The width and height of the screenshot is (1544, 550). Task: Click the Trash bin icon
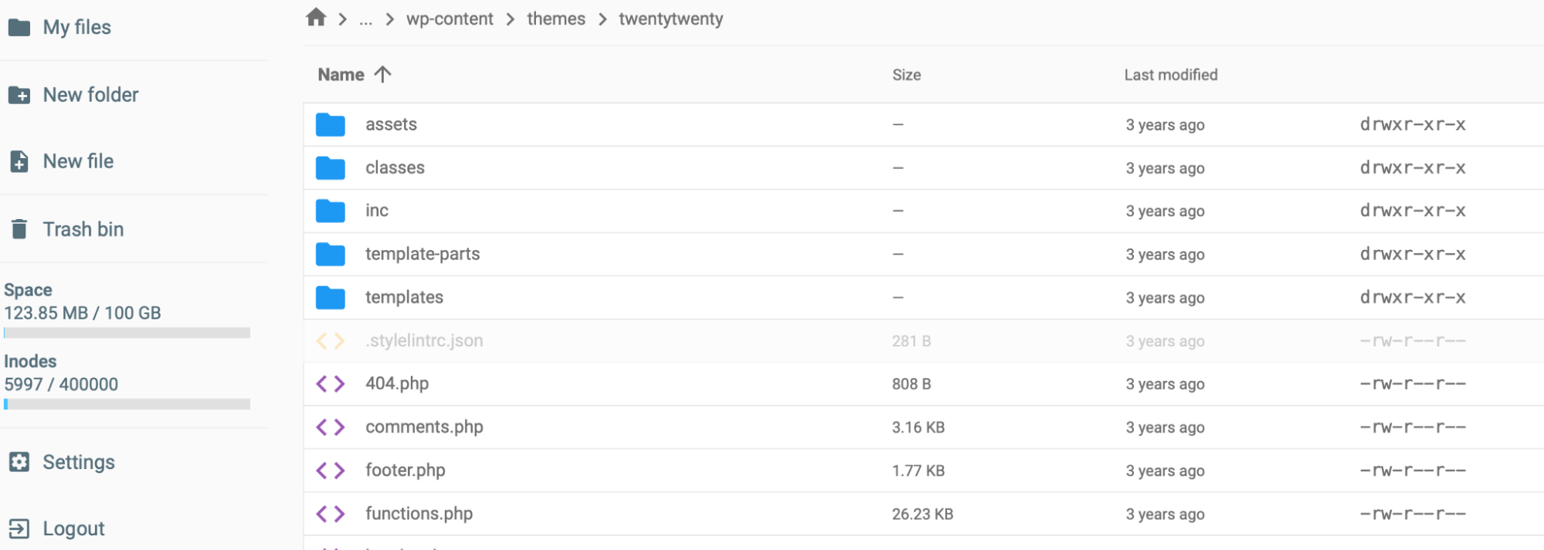19,229
